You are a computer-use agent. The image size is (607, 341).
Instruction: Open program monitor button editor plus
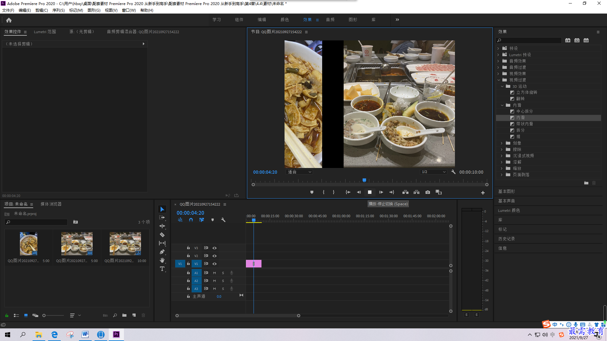pyautogui.click(x=483, y=193)
